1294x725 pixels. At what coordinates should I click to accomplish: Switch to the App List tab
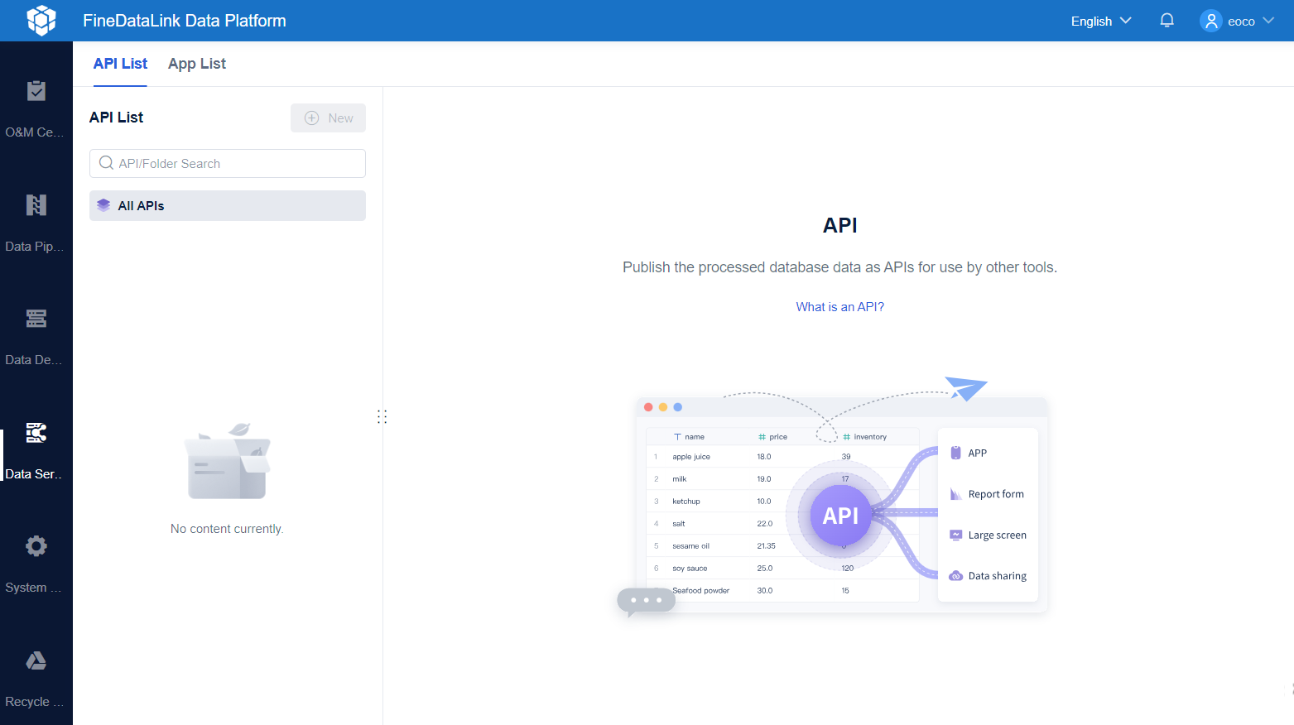point(197,64)
